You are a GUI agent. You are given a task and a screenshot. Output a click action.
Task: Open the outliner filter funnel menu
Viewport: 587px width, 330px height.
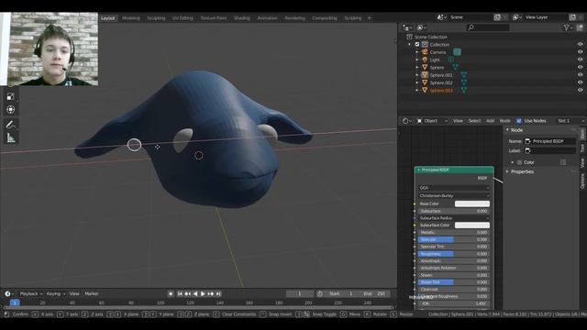[x=568, y=27]
